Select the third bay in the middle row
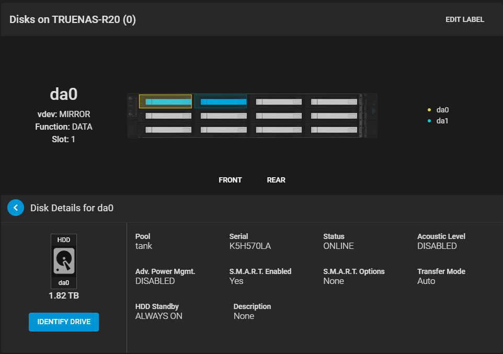This screenshot has height=354, width=503. 279,116
